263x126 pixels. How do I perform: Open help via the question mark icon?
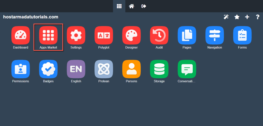click(258, 17)
